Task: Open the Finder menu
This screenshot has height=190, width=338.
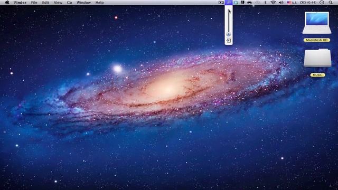Action: [20, 3]
